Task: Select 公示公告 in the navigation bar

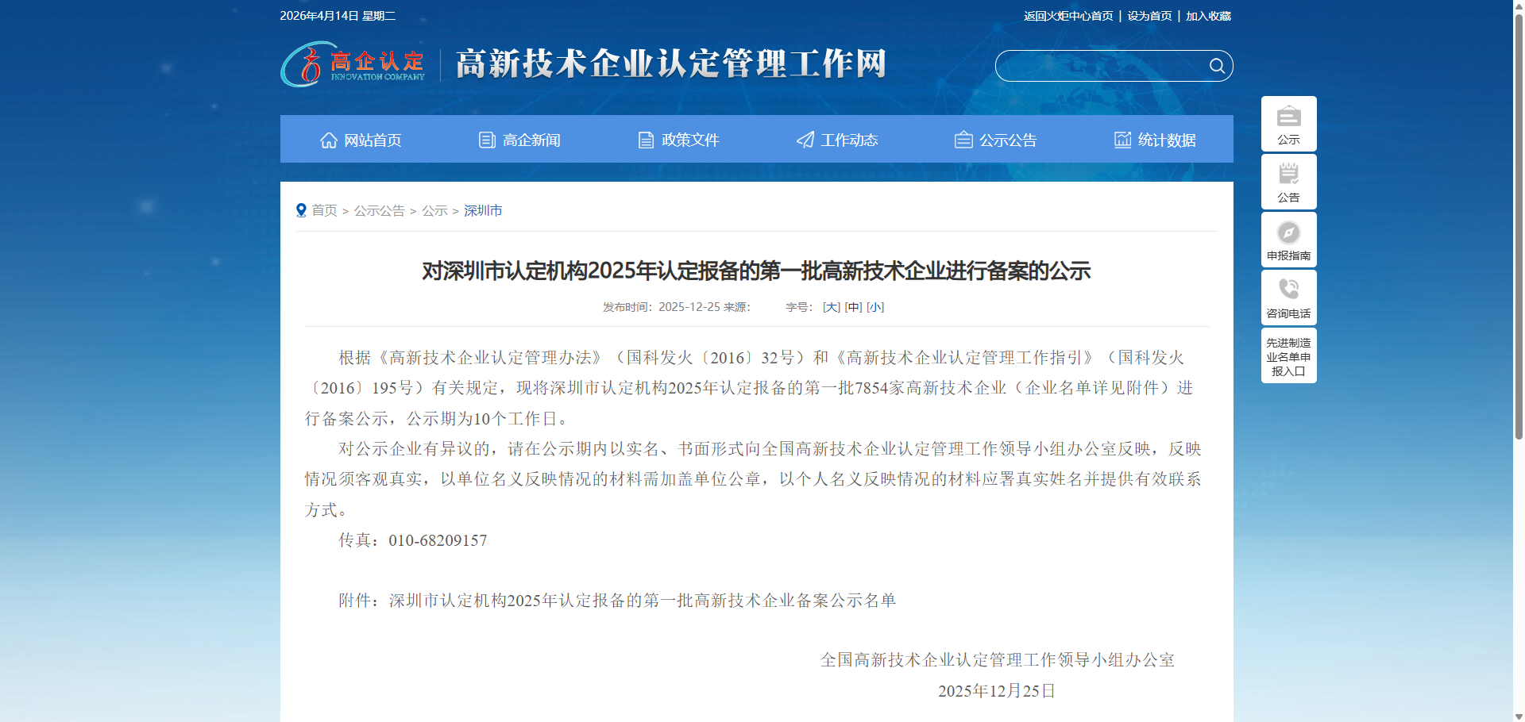Action: click(x=996, y=140)
